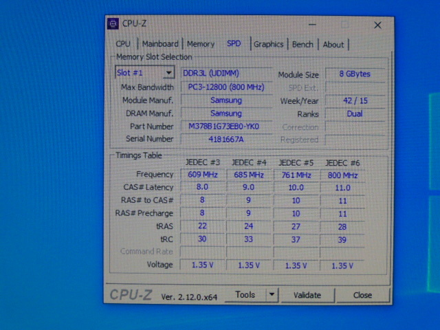Expand the Slot #1 memory slot dropdown
The height and width of the screenshot is (330, 440).
[168, 73]
